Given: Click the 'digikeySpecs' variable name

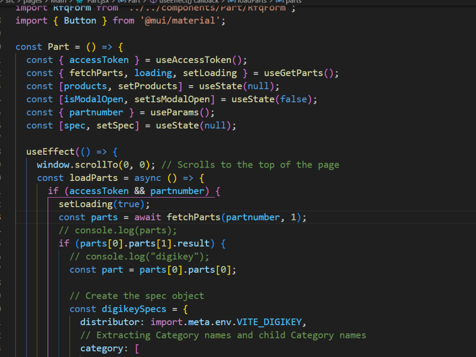Looking at the screenshot, I should 134,309.
